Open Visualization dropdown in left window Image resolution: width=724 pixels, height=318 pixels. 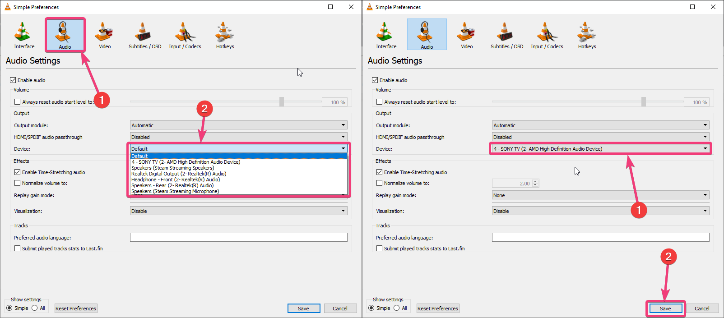tap(238, 211)
